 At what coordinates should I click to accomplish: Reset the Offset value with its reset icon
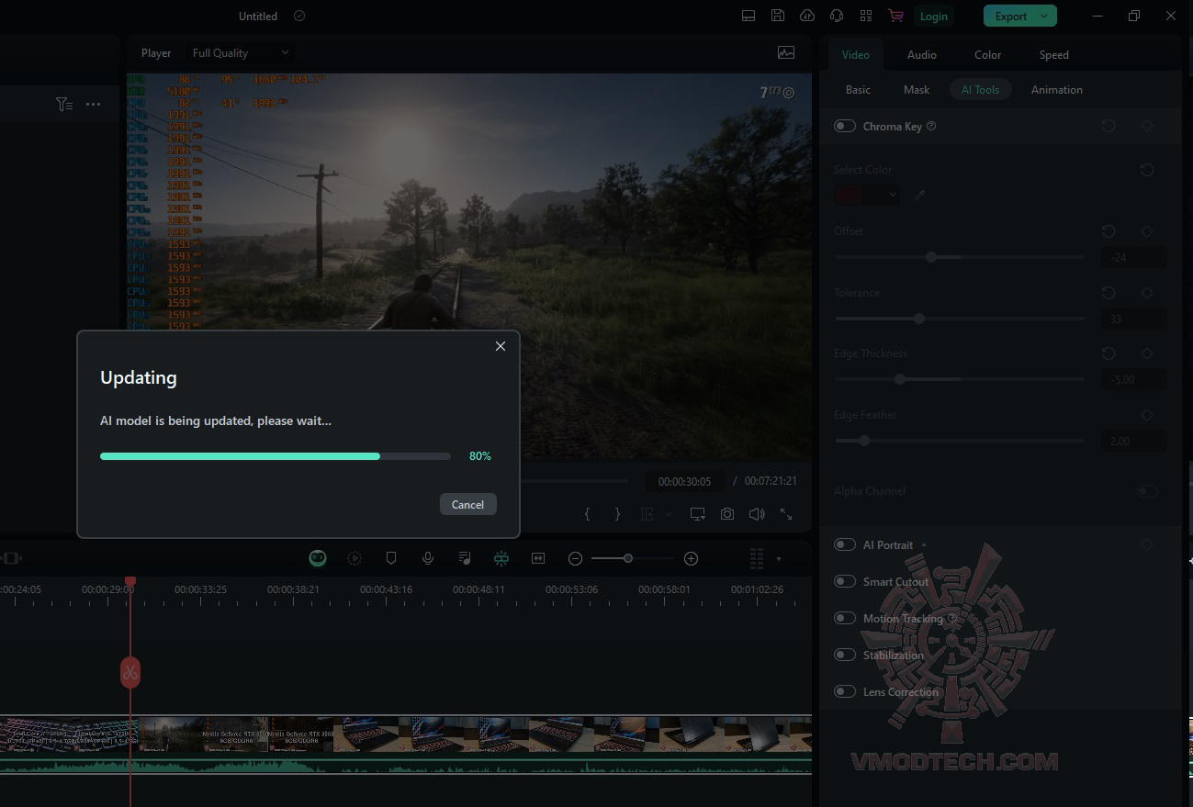click(1109, 231)
